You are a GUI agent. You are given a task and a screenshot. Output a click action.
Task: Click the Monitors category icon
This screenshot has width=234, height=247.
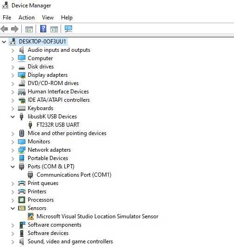[22, 142]
